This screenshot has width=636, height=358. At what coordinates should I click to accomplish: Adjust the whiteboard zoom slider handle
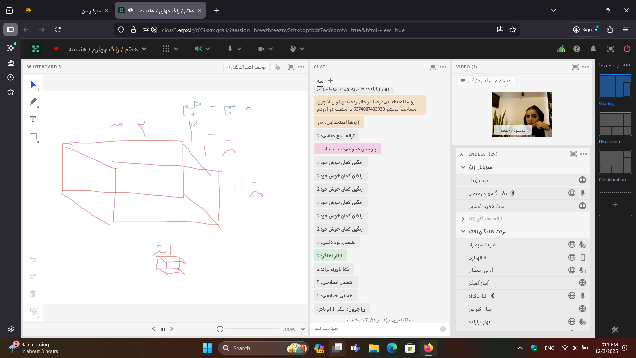[220, 329]
